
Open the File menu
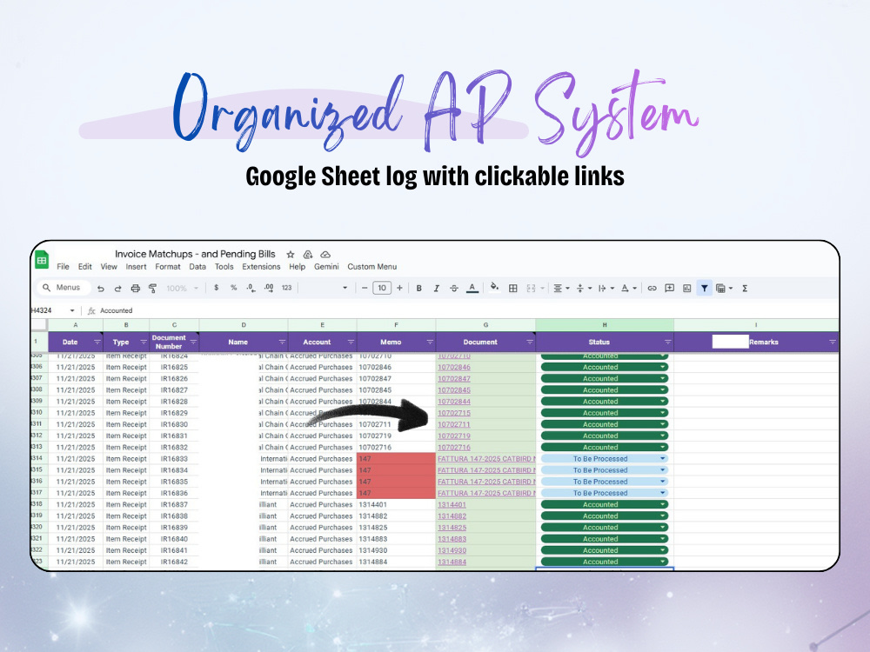pos(64,267)
